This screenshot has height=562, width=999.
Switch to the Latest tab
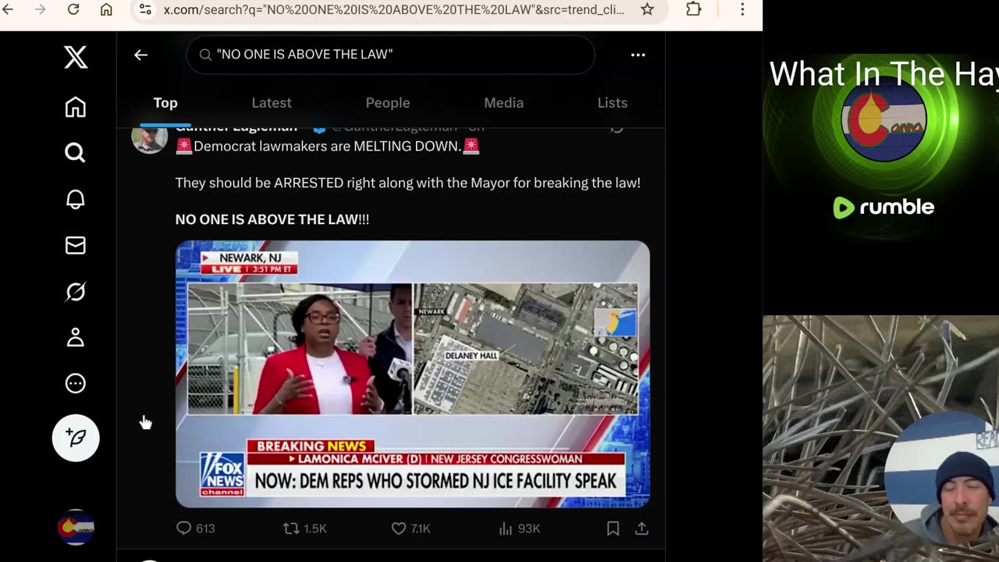(x=272, y=103)
